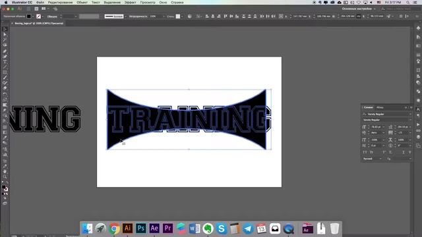This screenshot has width=422, height=237.
Task: Toggle Strikethrough in Character panel
Action: click(x=410, y=152)
